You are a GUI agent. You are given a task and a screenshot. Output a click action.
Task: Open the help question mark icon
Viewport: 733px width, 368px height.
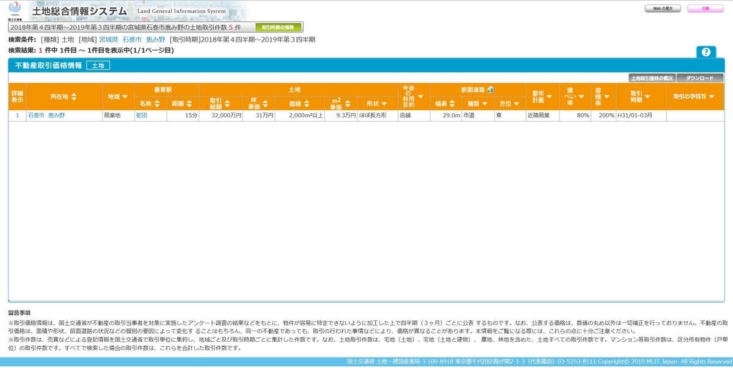pyautogui.click(x=706, y=52)
